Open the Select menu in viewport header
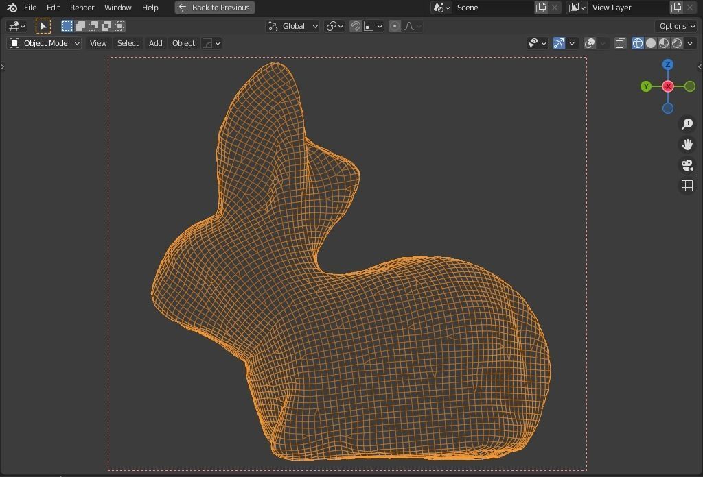 (128, 43)
